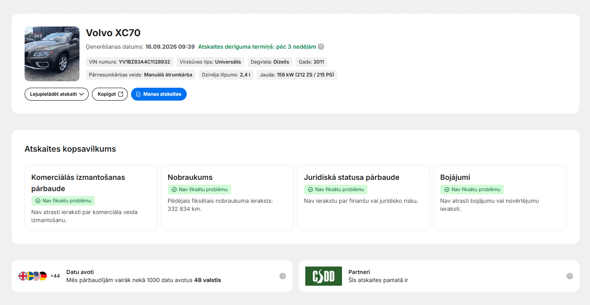
Task: Click help icon next to report validity term
Action: pyautogui.click(x=321, y=47)
